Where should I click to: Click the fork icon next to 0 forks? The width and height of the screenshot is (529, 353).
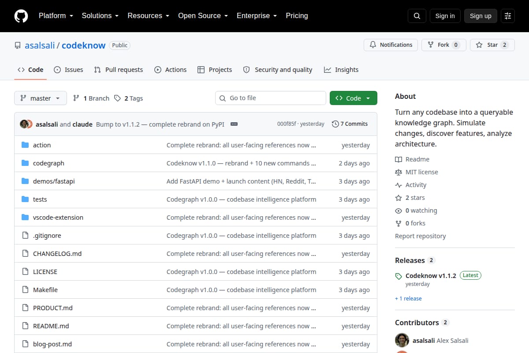click(399, 223)
